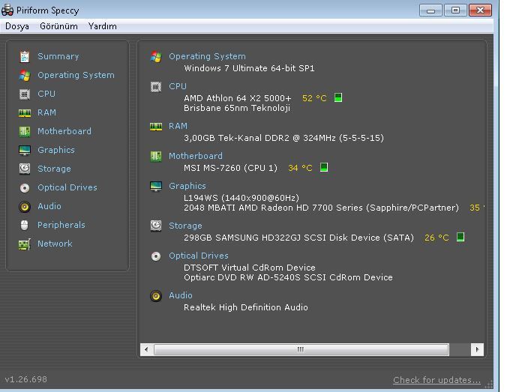Show RAM details from the sidebar
Image resolution: width=513 pixels, height=392 pixels.
tap(46, 112)
